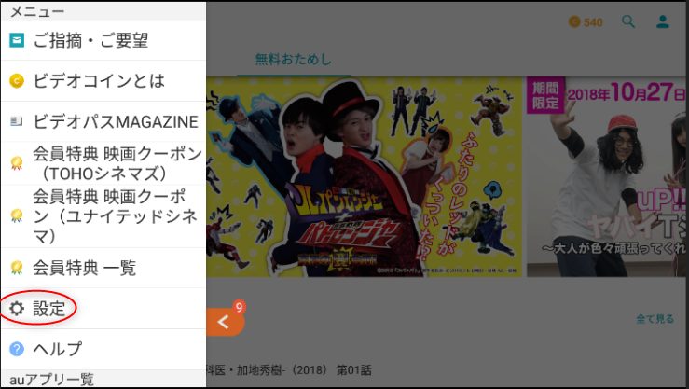The width and height of the screenshot is (689, 389).
Task: Open ご指摘・ご要望 menu entry
Action: 103,40
